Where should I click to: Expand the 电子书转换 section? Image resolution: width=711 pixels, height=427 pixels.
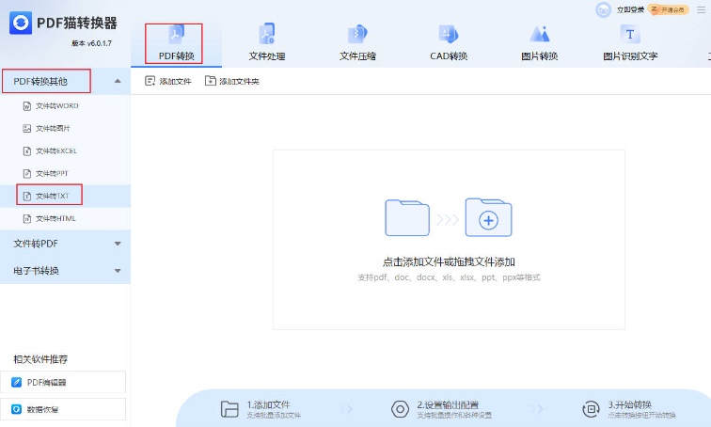pyautogui.click(x=117, y=271)
